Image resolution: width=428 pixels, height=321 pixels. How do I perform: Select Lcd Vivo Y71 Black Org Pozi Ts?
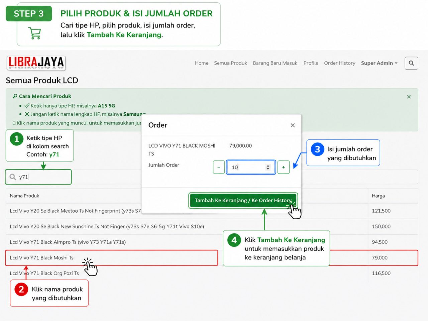pos(44,273)
